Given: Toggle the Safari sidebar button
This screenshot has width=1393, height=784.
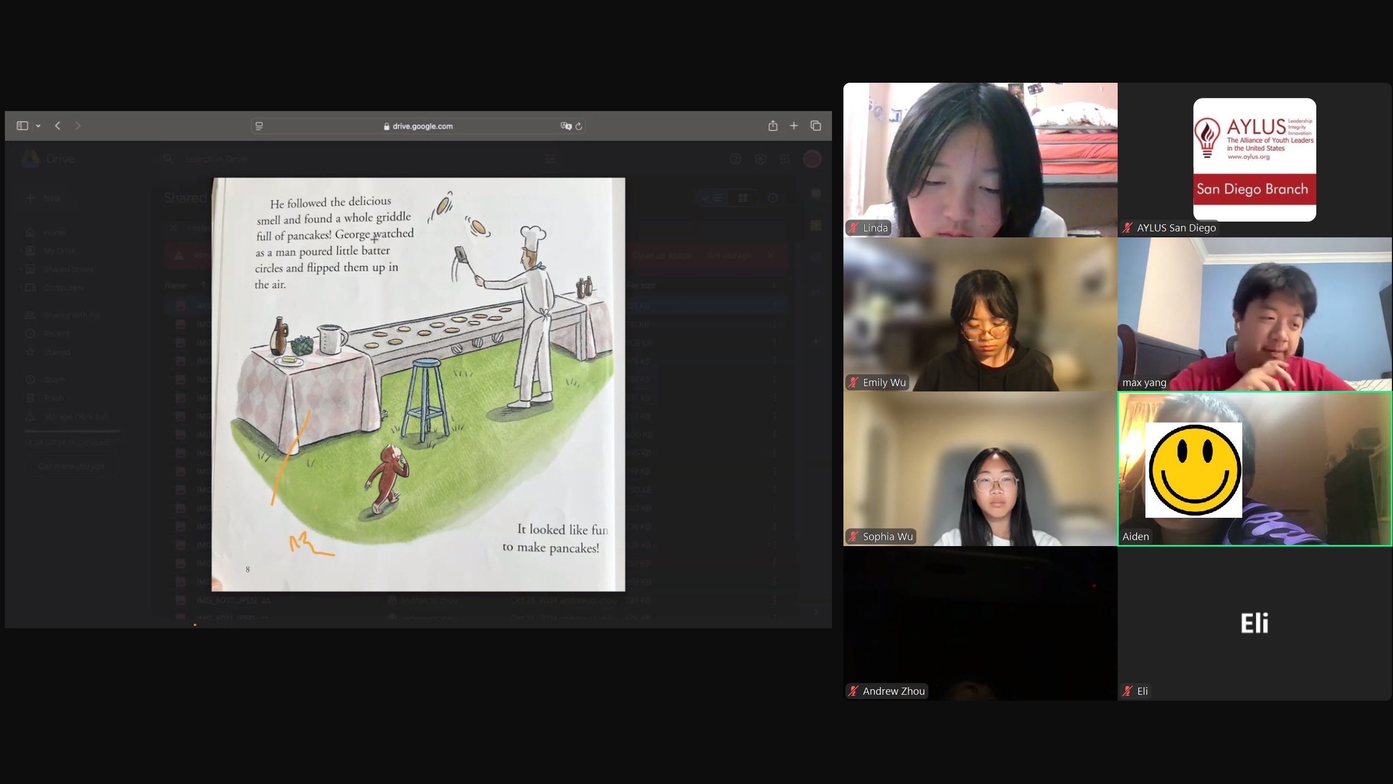Looking at the screenshot, I should pos(22,126).
